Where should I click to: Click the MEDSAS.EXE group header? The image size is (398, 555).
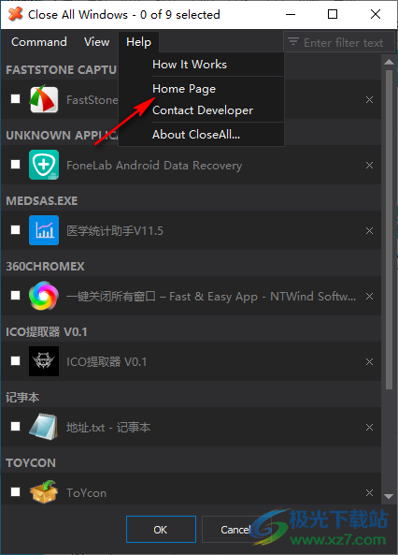pos(42,200)
